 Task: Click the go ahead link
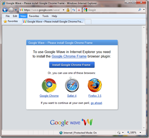tap(96, 103)
